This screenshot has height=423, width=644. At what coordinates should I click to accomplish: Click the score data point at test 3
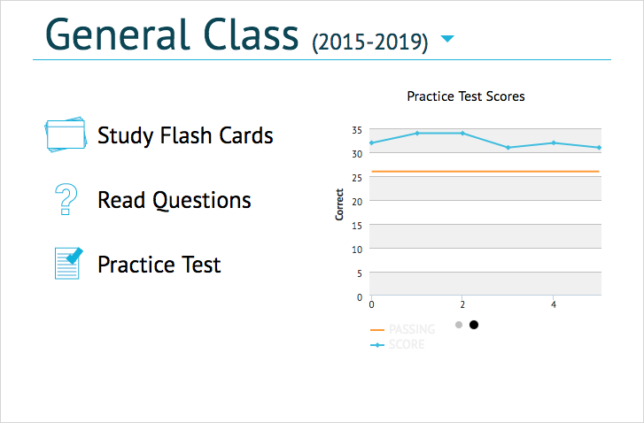[x=508, y=147]
